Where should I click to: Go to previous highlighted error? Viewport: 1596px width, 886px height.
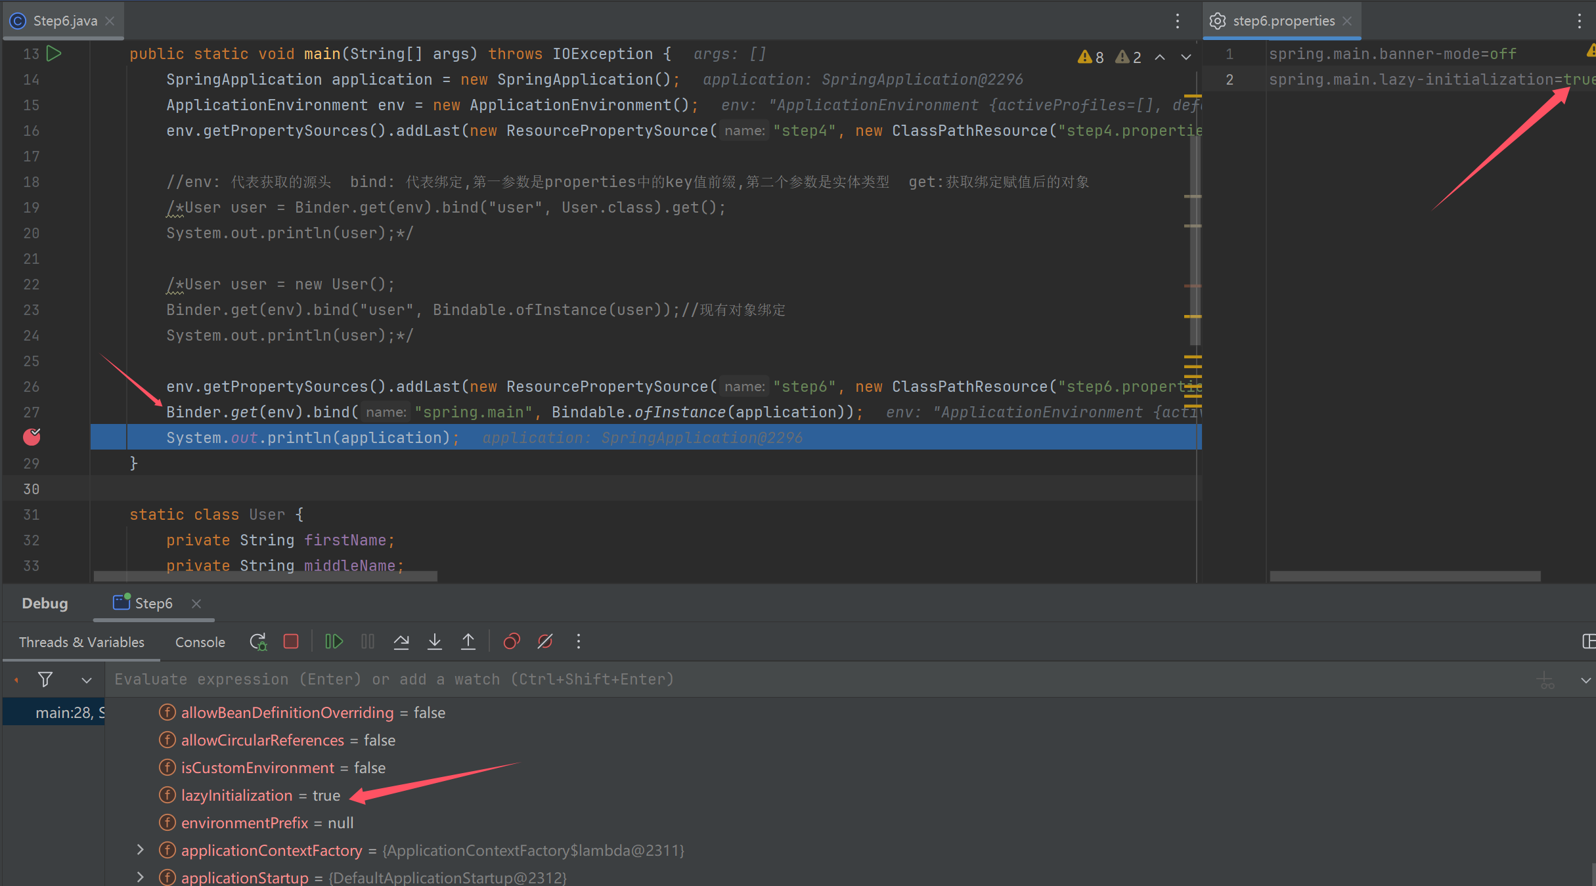pyautogui.click(x=1161, y=57)
